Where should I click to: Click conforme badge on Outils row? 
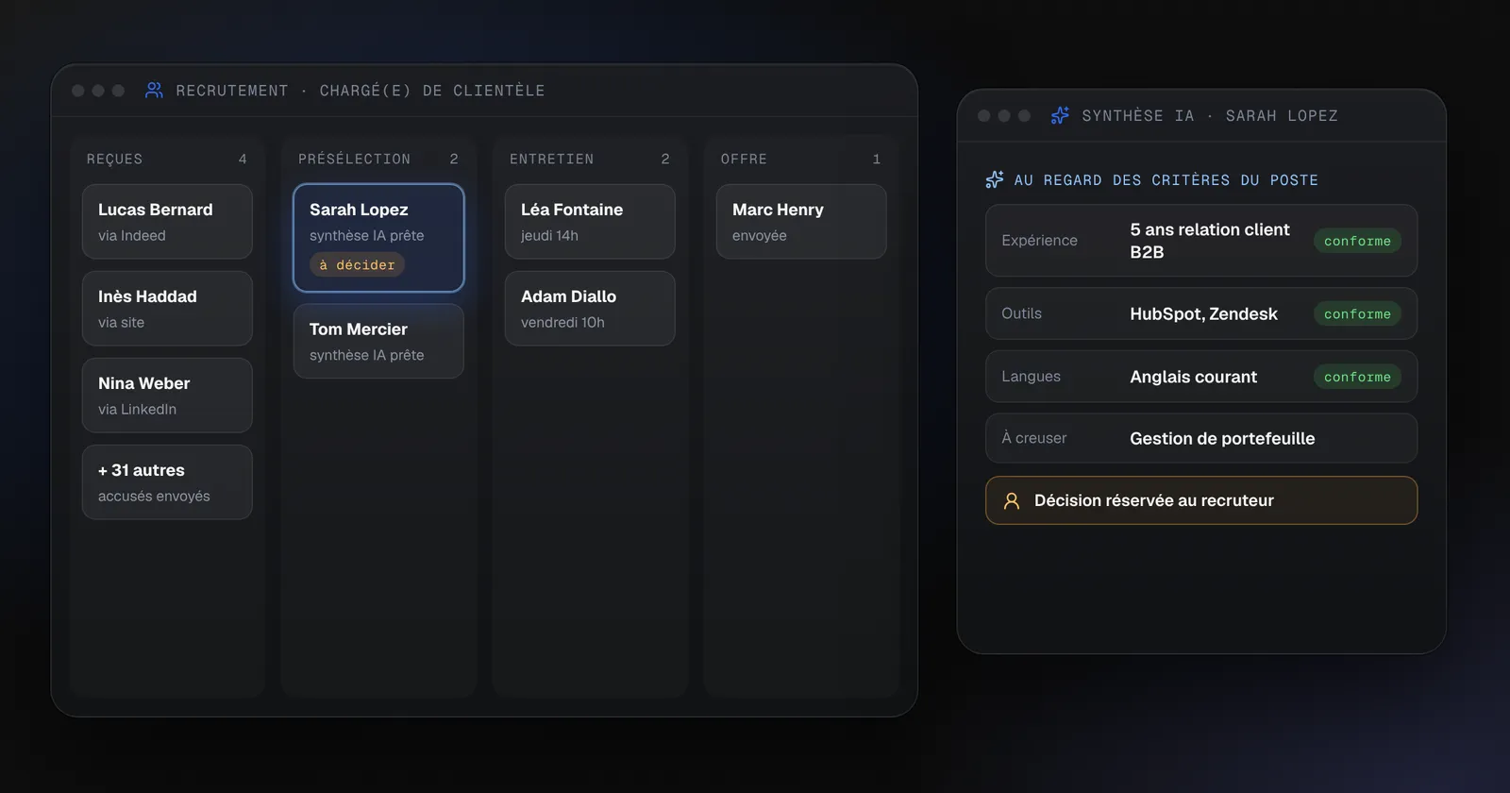point(1357,313)
